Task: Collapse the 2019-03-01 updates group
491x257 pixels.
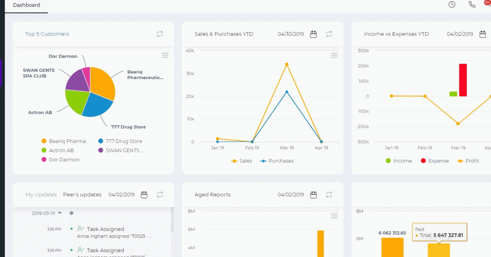Action: tap(60, 213)
